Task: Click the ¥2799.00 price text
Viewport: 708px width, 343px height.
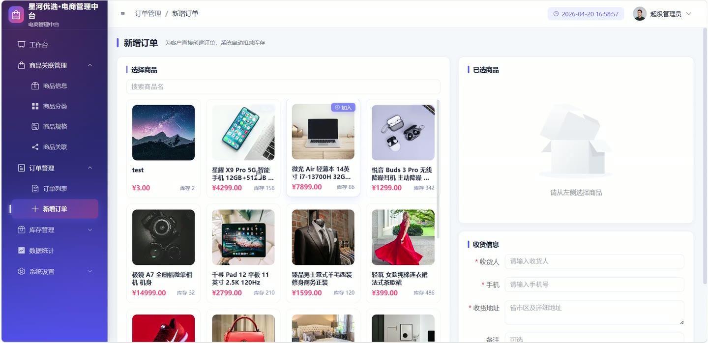Action: click(227, 293)
